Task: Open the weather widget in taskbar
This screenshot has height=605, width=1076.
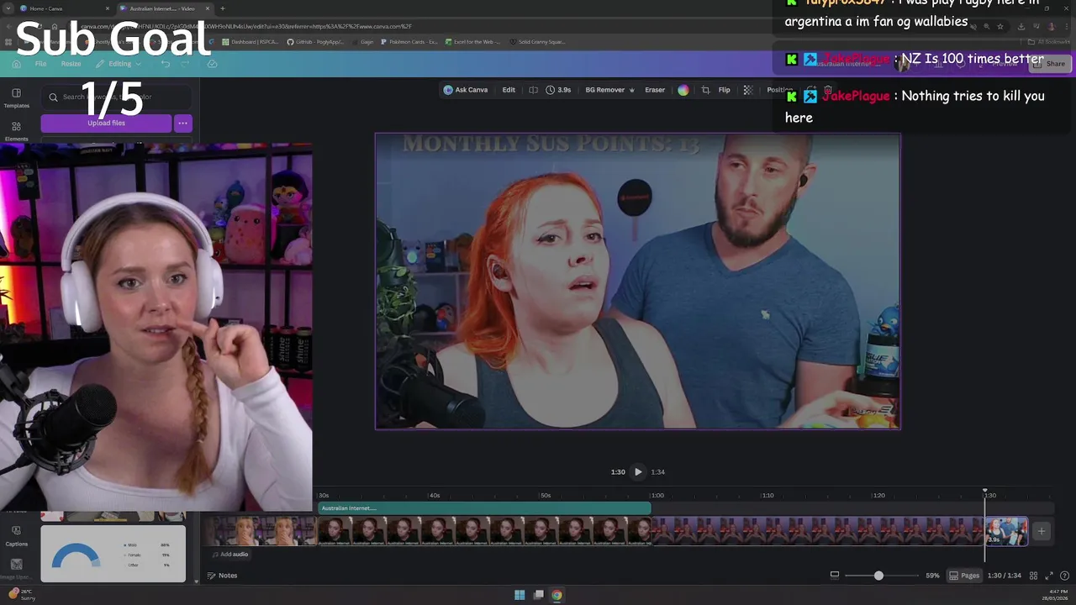Action: (x=22, y=594)
